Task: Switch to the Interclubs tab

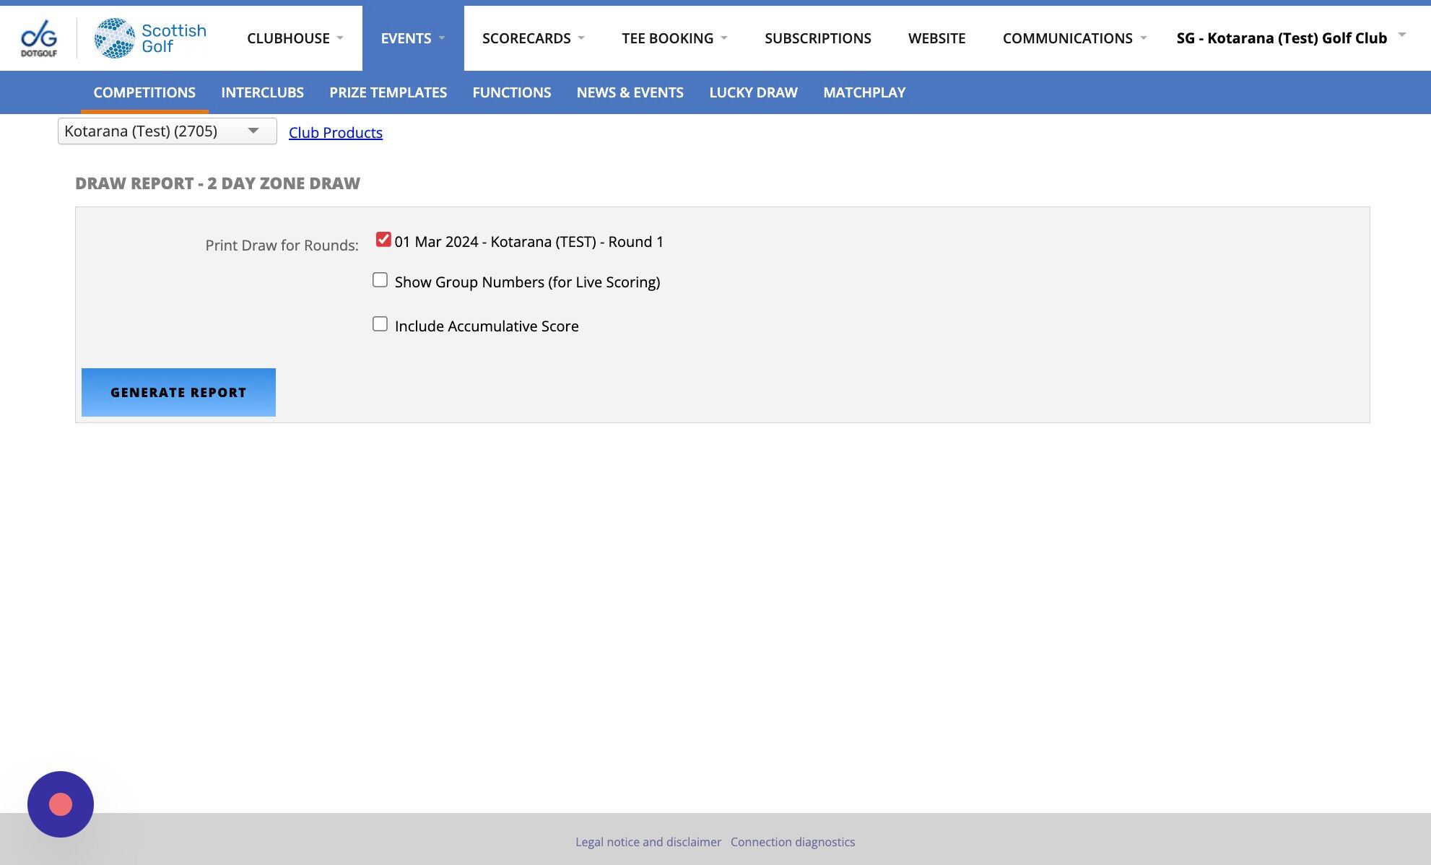Action: 262,92
